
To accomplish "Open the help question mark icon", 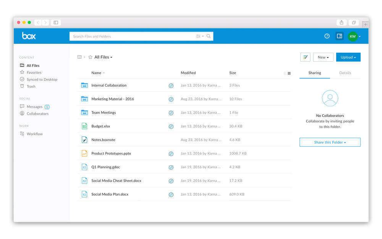I will [x=327, y=36].
